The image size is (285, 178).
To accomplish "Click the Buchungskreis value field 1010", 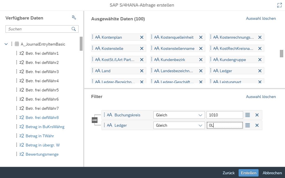I will point(225,115).
